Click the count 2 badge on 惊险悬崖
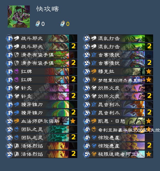 point(149,146)
